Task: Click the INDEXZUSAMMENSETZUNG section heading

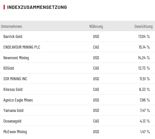Action: point(37,7)
